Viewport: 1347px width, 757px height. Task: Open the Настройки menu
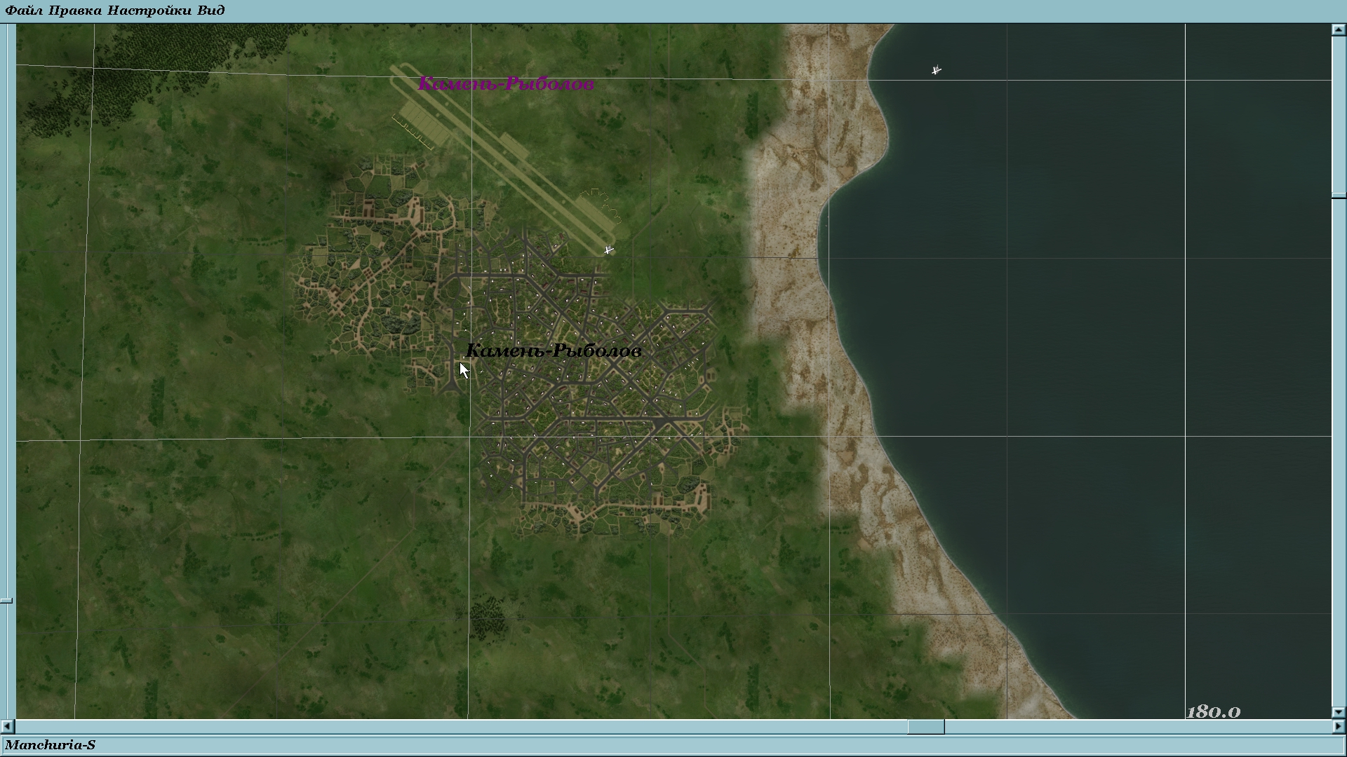tap(147, 10)
